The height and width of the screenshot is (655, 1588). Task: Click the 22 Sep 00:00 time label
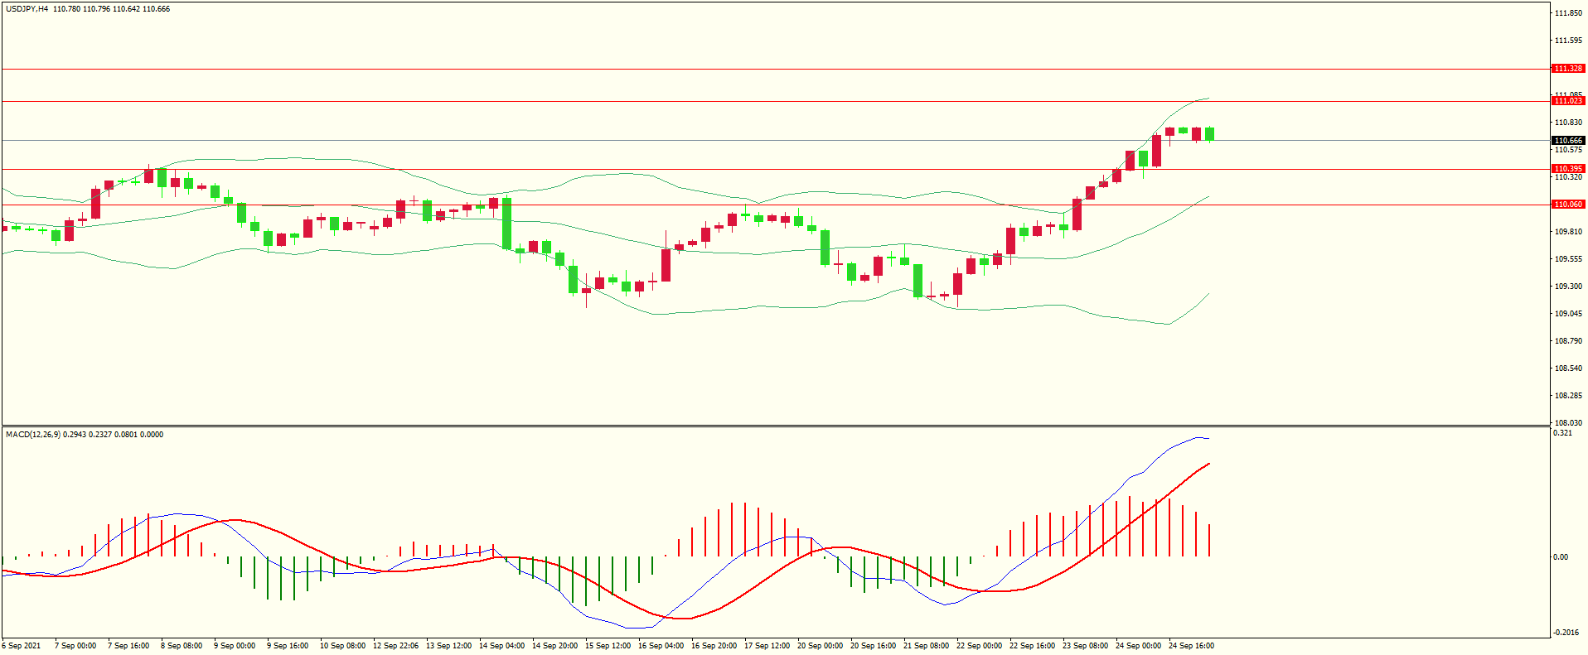[979, 646]
